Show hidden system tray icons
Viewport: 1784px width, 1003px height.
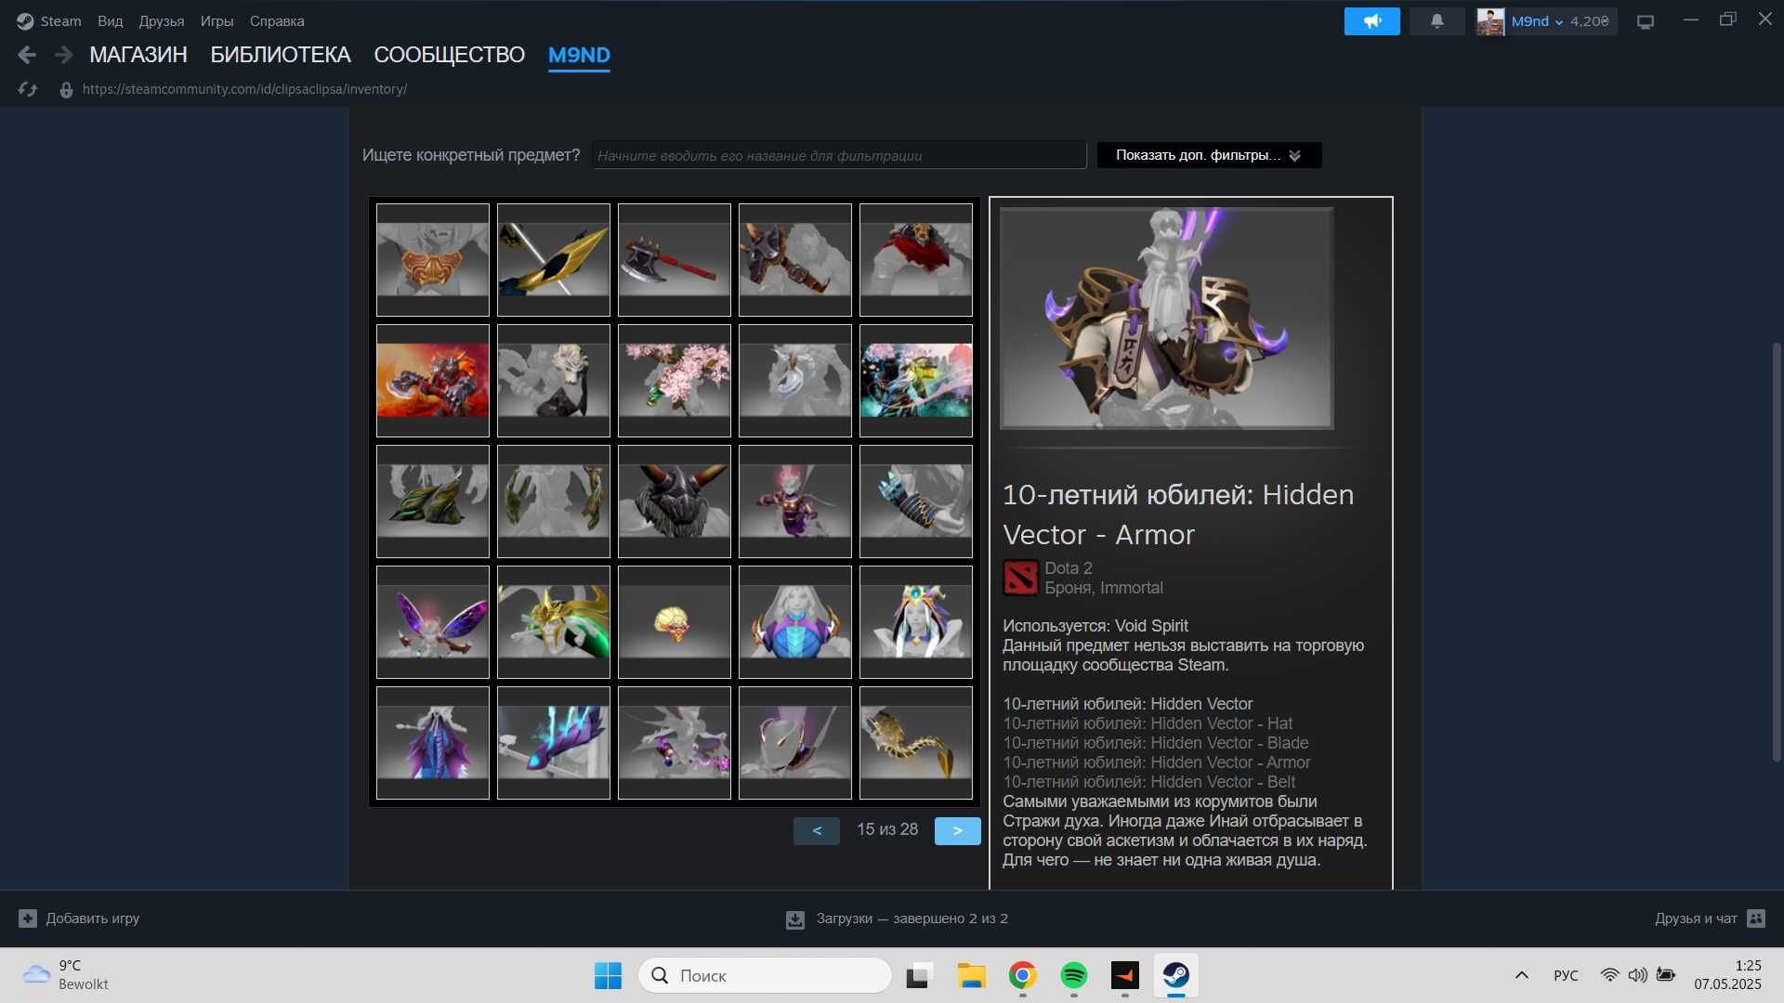tap(1521, 975)
